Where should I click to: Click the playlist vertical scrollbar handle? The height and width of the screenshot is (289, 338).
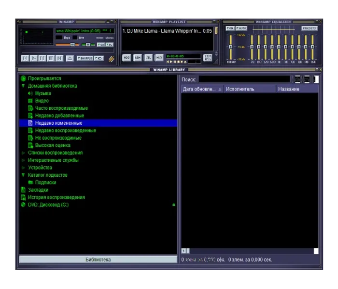pos(216,30)
